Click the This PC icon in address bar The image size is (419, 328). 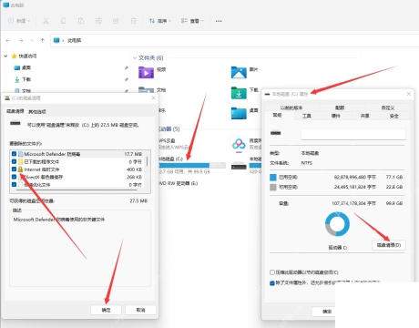click(56, 40)
